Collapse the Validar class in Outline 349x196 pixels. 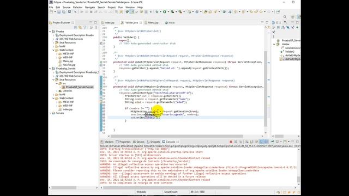[x=274, y=44]
